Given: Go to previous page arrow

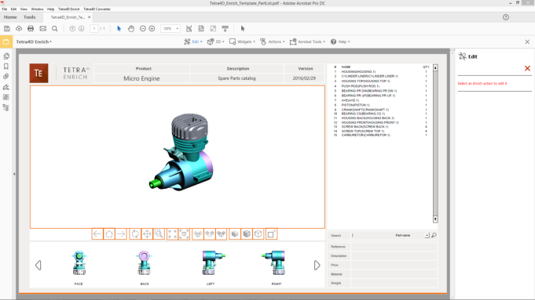Looking at the screenshot, I should [x=72, y=28].
